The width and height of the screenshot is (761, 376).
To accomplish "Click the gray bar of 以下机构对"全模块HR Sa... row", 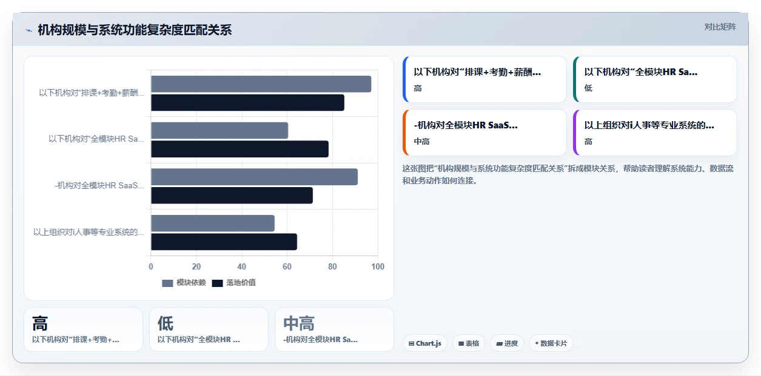I will pos(220,130).
